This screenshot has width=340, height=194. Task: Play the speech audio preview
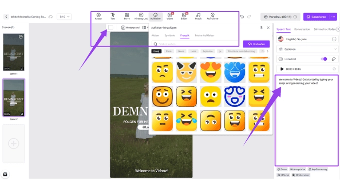pyautogui.click(x=282, y=69)
